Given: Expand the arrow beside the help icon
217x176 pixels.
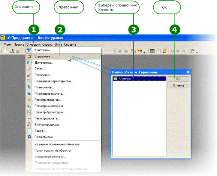Looking at the screenshot, I should tap(144, 52).
